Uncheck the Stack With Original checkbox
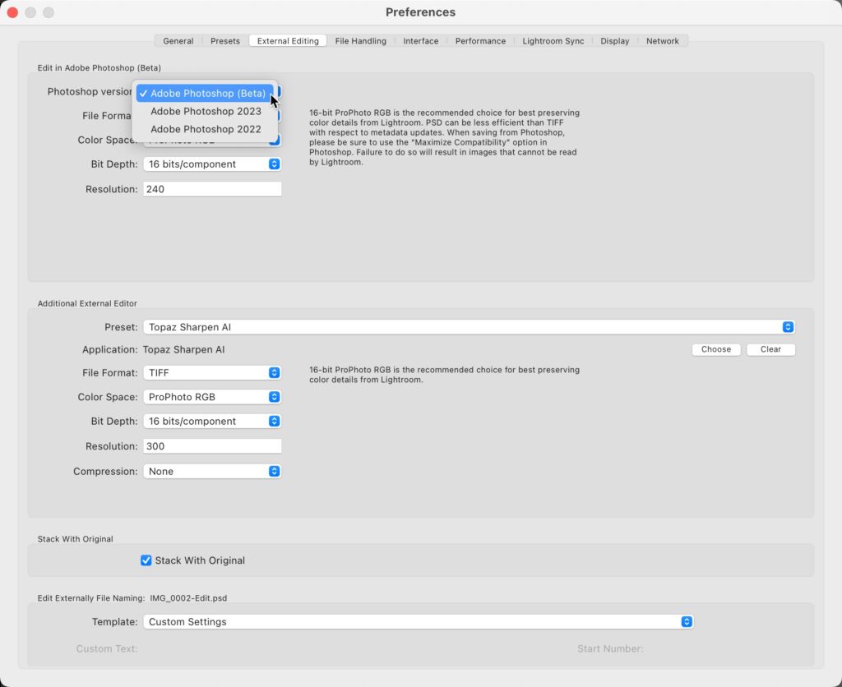 pyautogui.click(x=146, y=560)
